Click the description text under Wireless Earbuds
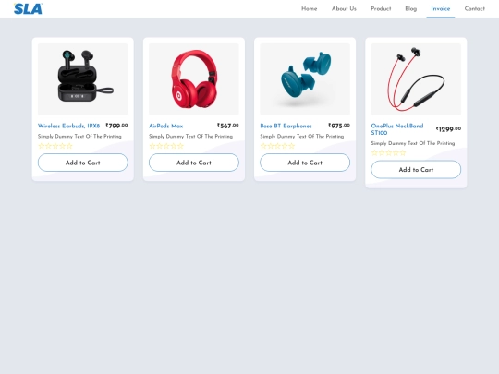499x374 pixels. [x=79, y=136]
